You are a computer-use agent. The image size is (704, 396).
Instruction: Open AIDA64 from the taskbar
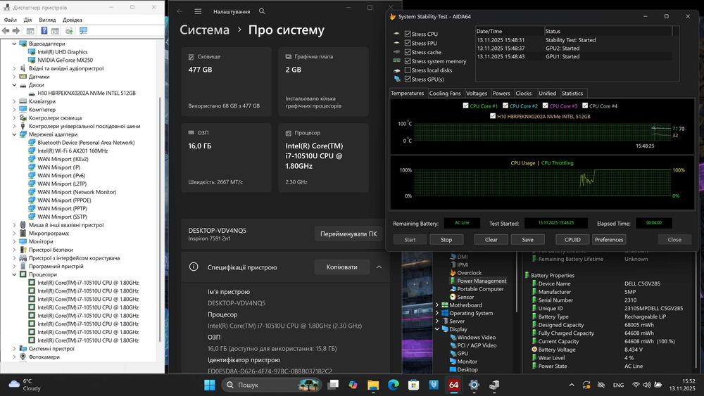pyautogui.click(x=454, y=385)
